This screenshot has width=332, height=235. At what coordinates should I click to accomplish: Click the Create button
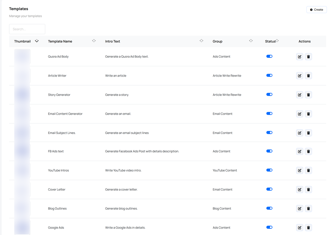point(316,10)
